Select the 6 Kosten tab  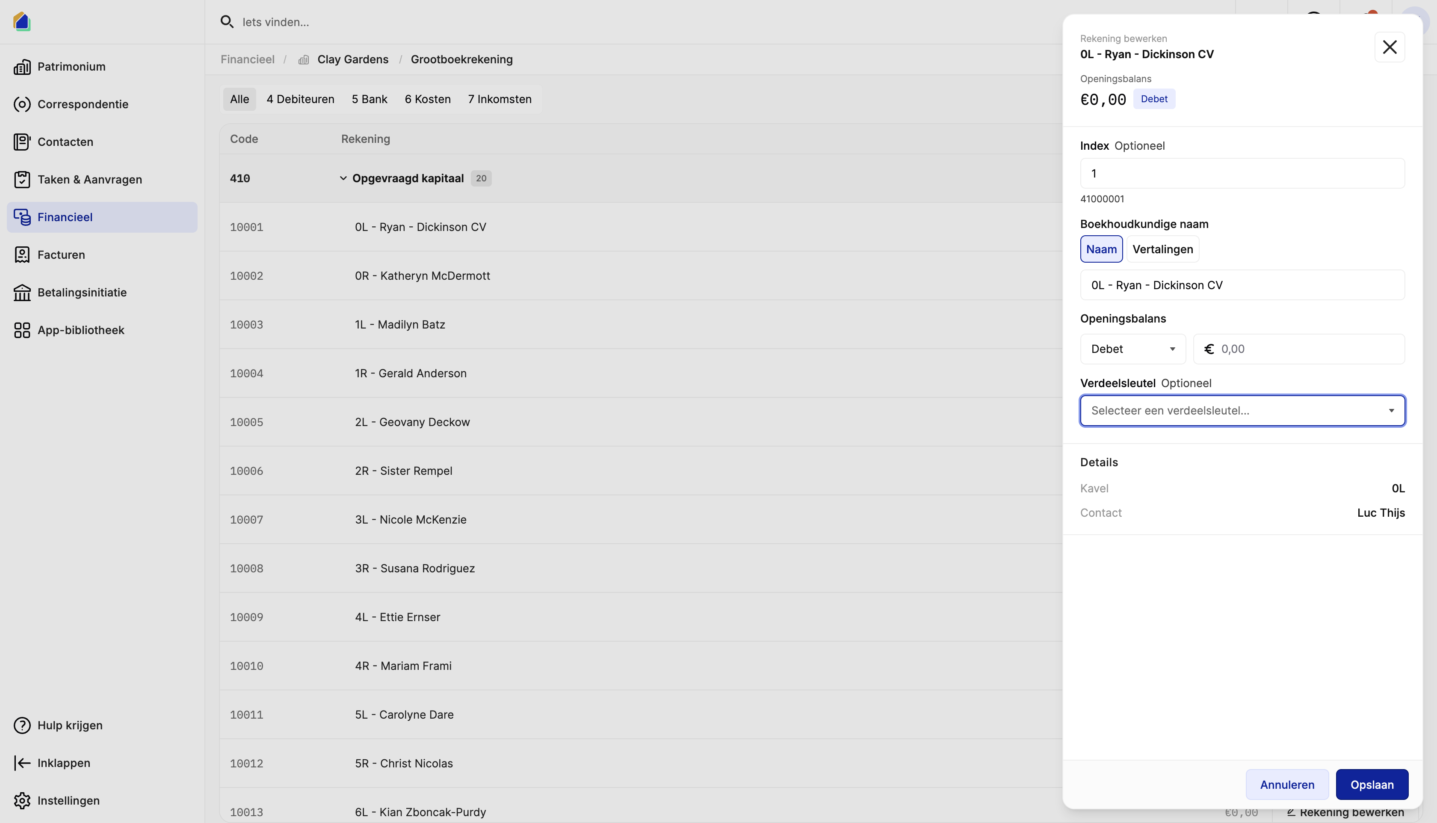[428, 100]
